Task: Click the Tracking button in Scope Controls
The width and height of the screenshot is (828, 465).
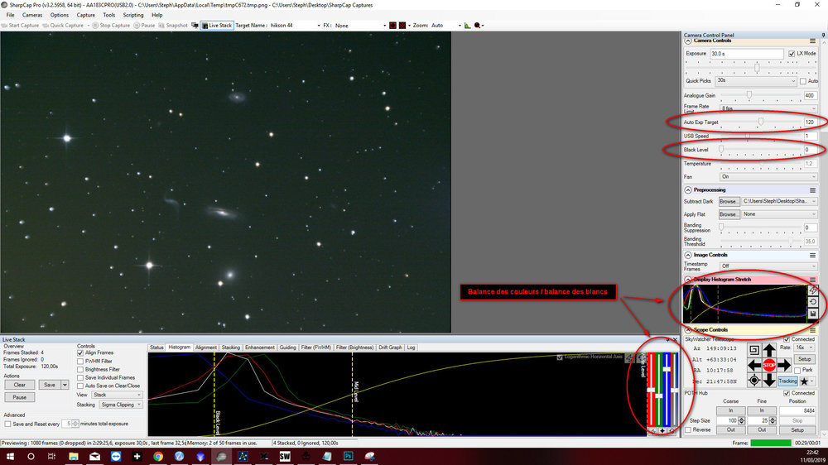Action: (x=787, y=381)
